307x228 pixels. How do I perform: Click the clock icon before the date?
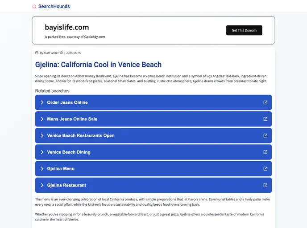click(x=62, y=53)
